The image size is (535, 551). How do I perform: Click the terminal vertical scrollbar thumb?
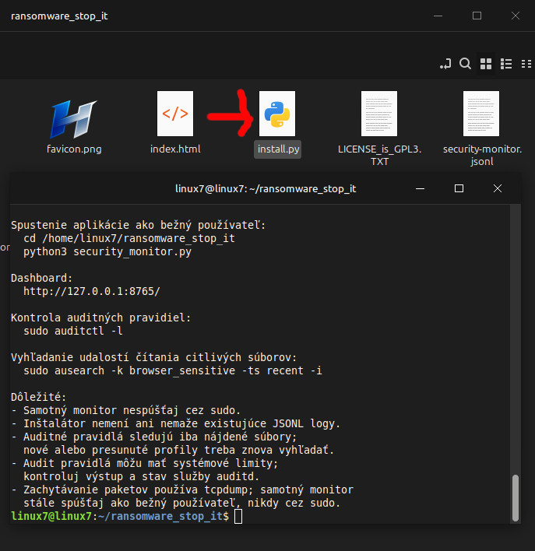516,498
